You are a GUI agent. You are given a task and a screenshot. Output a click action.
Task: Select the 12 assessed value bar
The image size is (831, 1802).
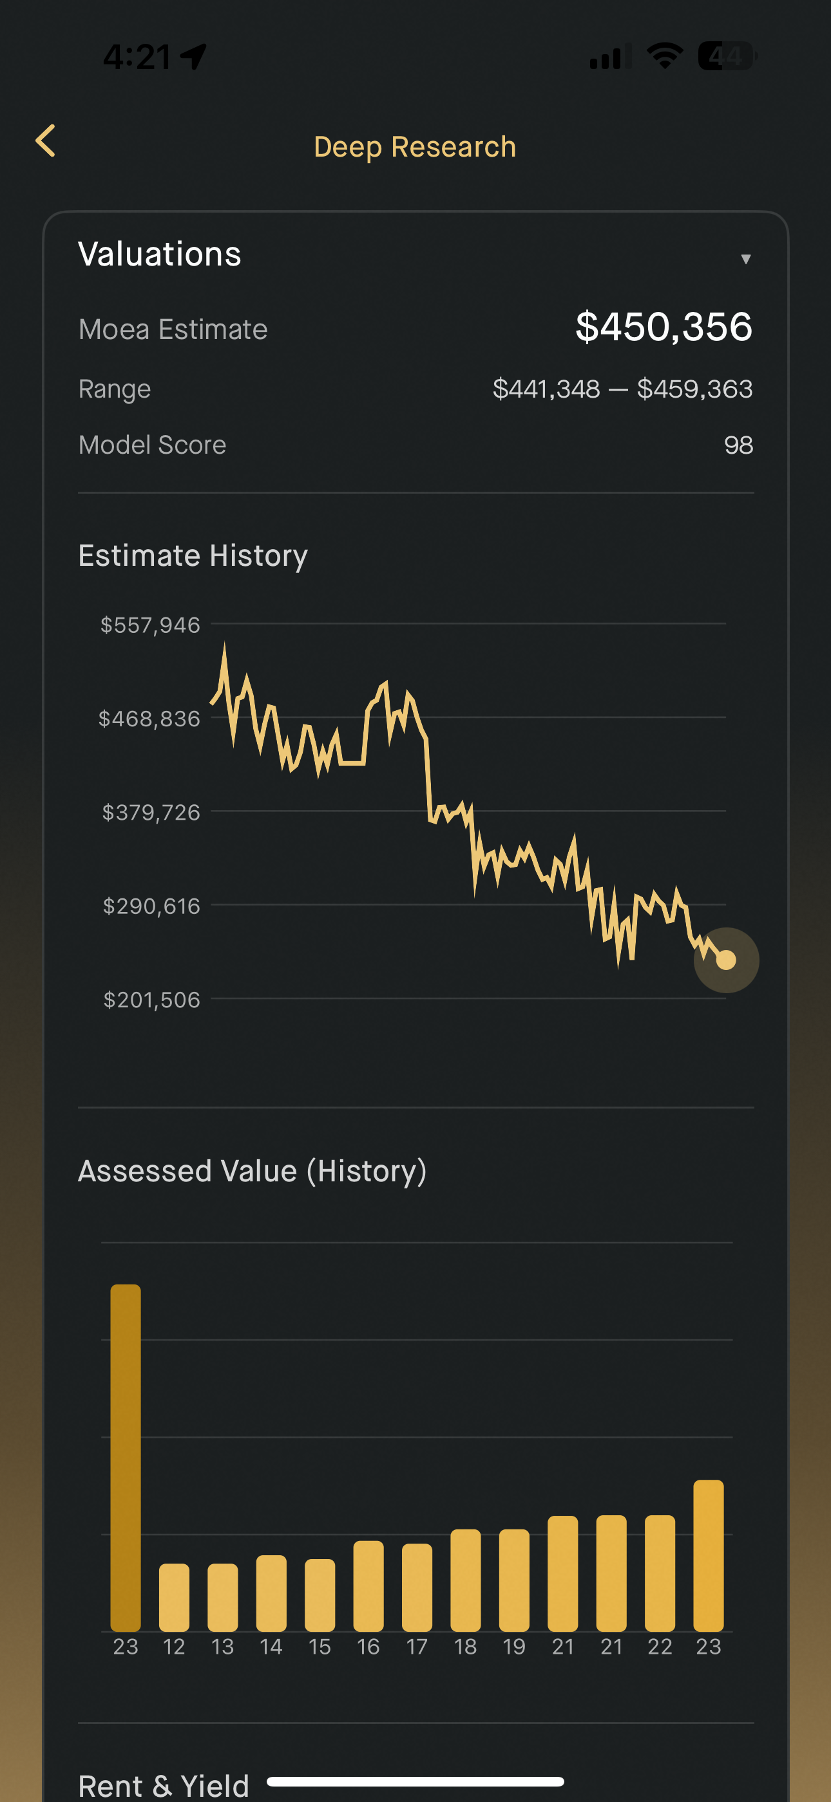pyautogui.click(x=174, y=1597)
